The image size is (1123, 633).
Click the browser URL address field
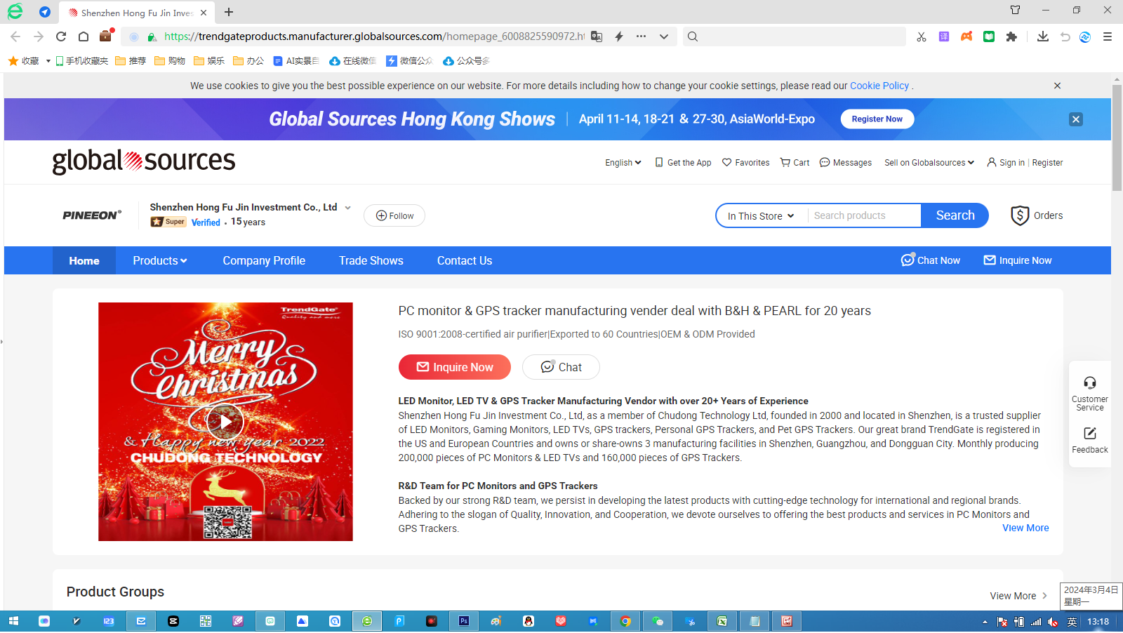click(374, 36)
